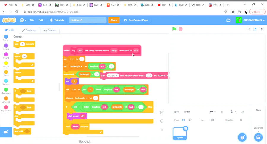Viewport: 267px width, 144px height.
Task: Open the language globe menu
Action: [x=23, y=20]
